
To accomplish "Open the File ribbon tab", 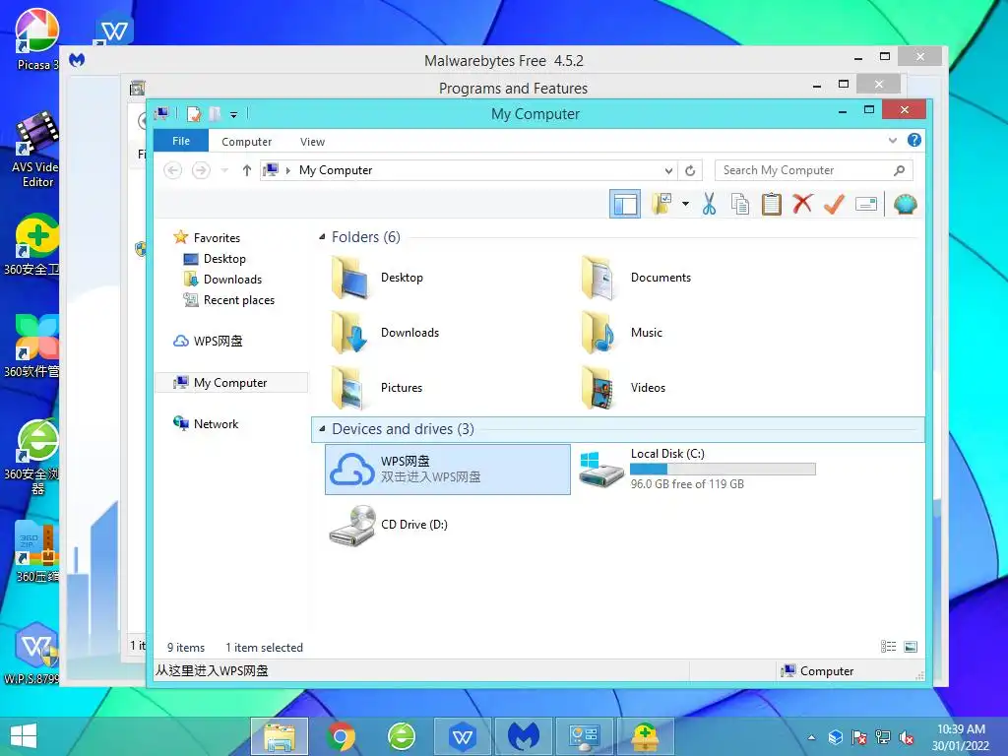I will point(181,141).
